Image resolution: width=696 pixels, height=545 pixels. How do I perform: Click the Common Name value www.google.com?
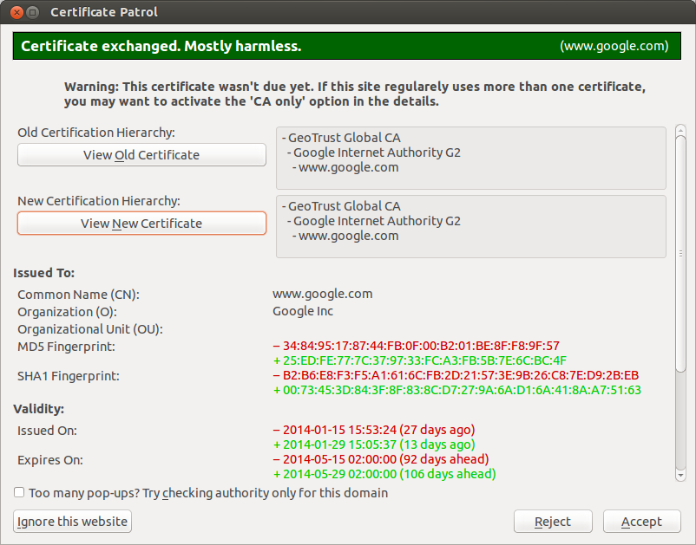[x=323, y=294]
